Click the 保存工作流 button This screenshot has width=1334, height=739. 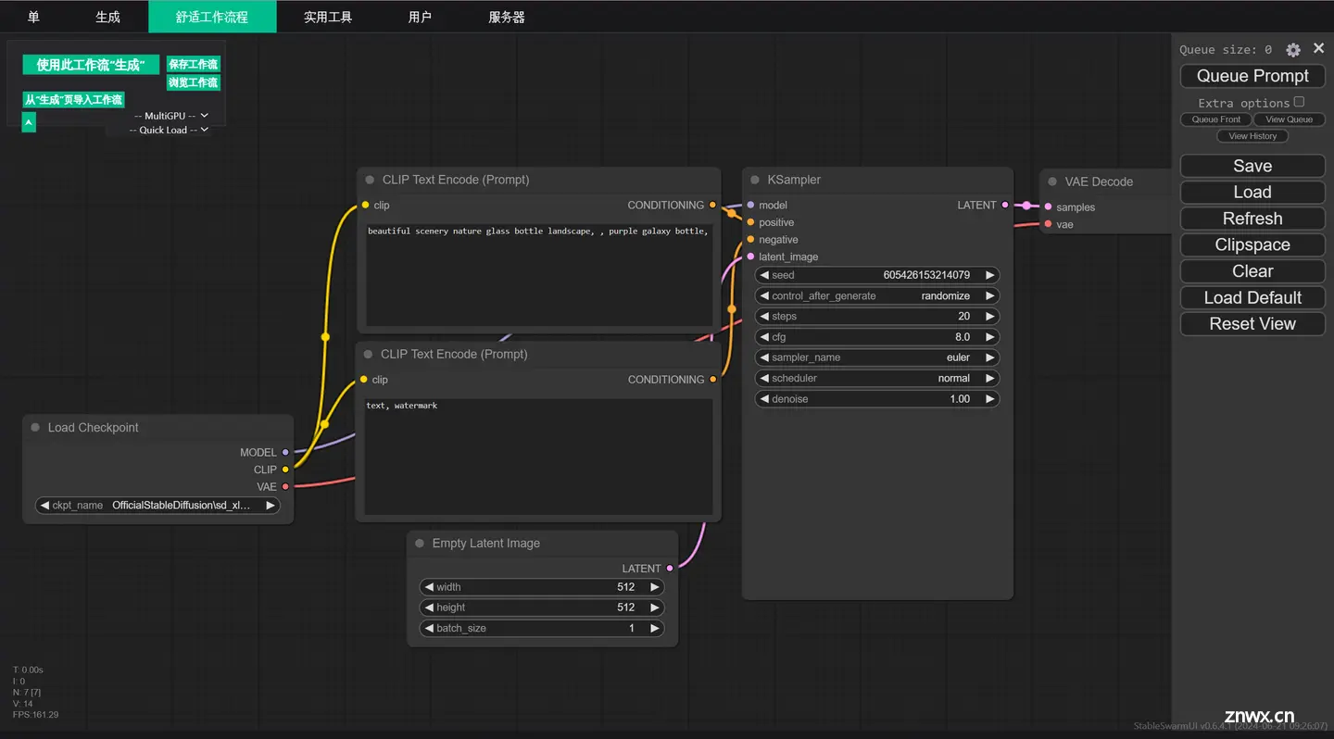tap(193, 65)
